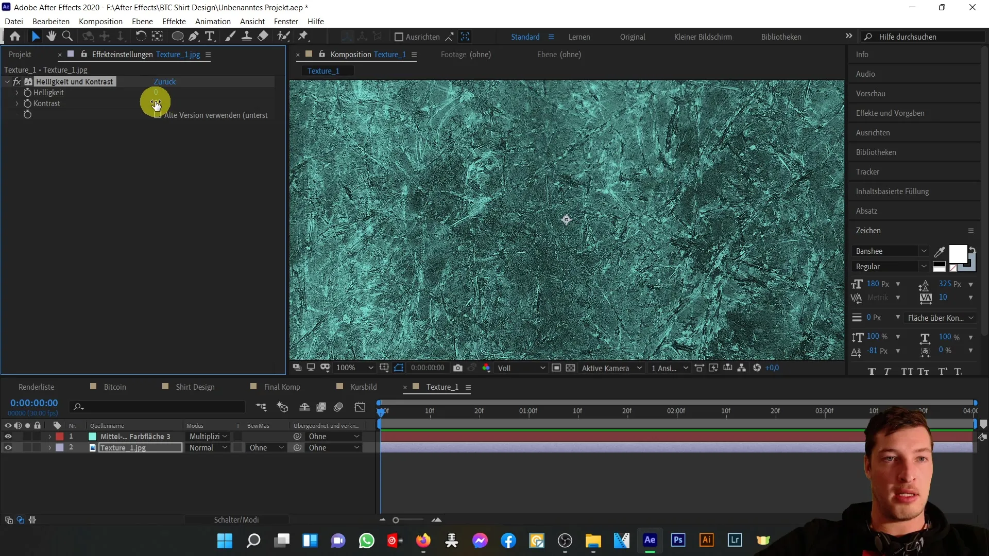The image size is (989, 556).
Task: Toggle the Schalter/Modi button
Action: (x=236, y=520)
